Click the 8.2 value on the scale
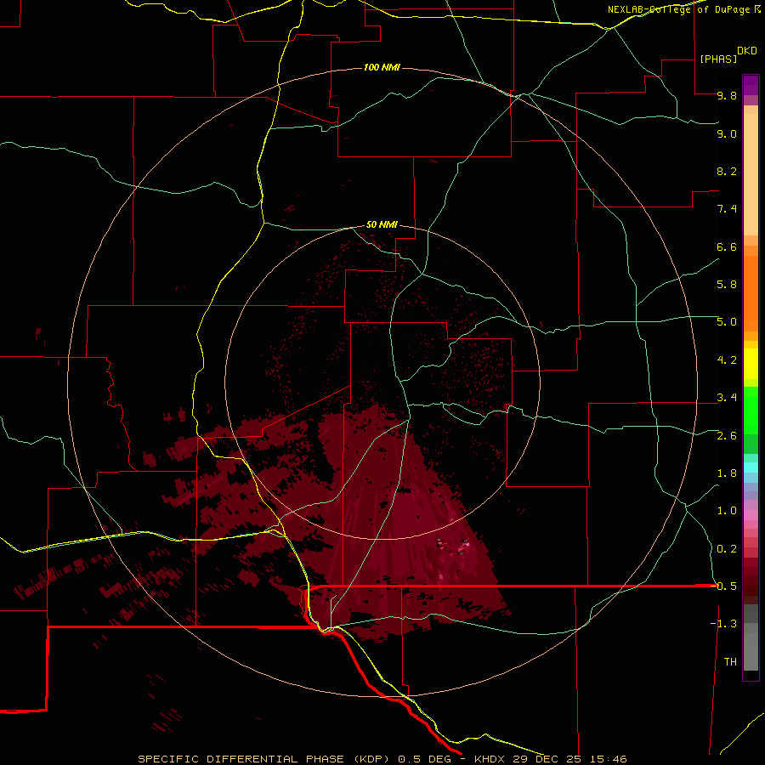The image size is (765, 765). point(727,171)
